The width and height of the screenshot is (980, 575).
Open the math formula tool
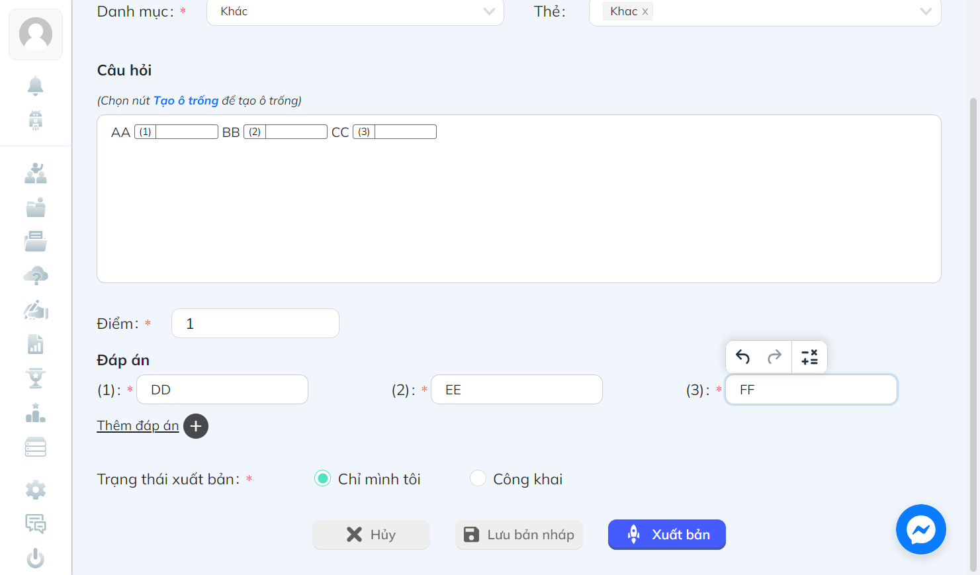pos(809,357)
